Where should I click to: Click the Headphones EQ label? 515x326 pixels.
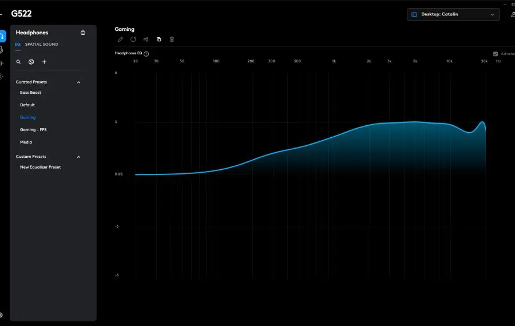tap(128, 53)
